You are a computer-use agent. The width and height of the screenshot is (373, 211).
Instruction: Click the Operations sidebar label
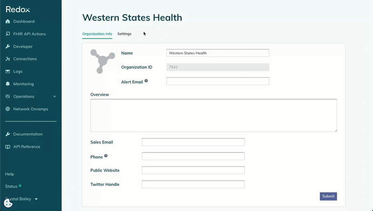24,96
